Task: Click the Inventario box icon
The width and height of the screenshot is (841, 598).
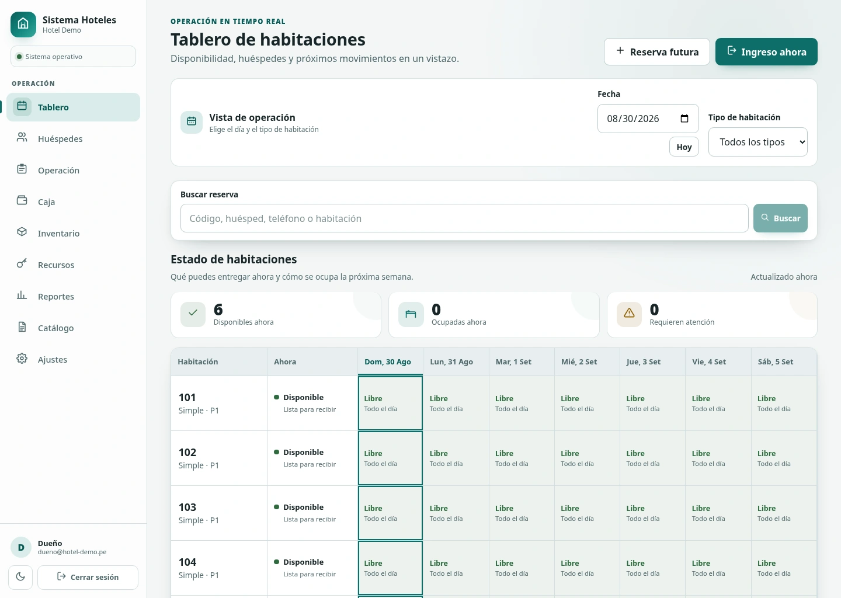Action: 22,232
